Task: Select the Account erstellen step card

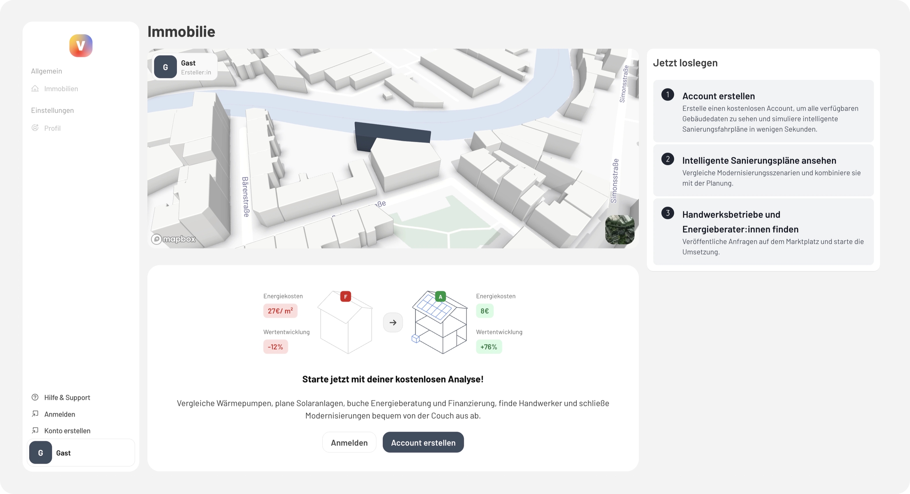Action: click(x=763, y=111)
